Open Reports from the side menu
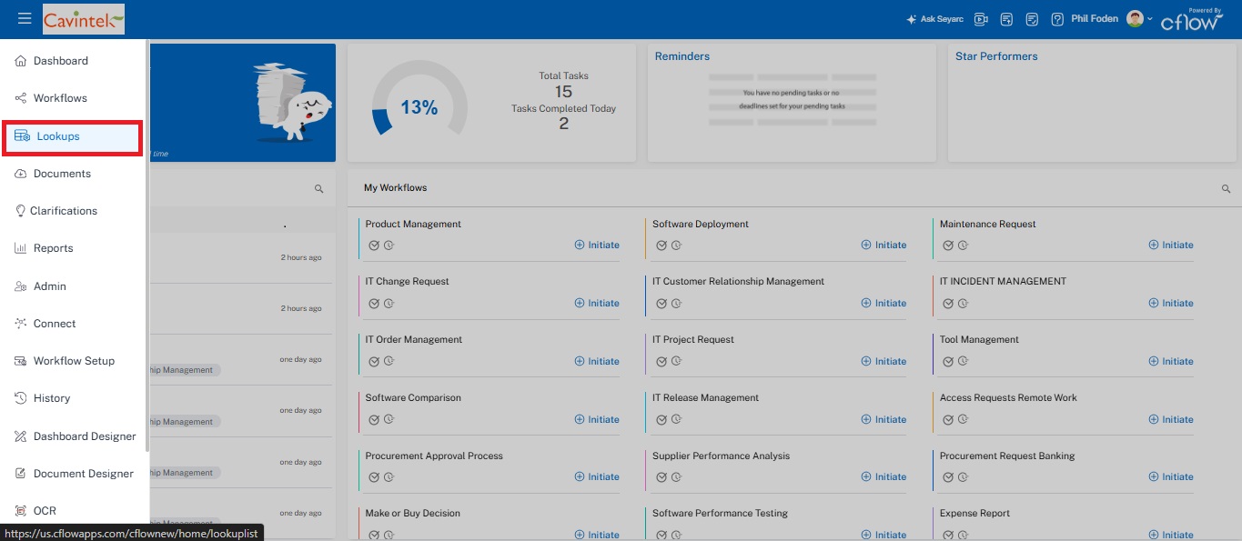 click(x=53, y=248)
